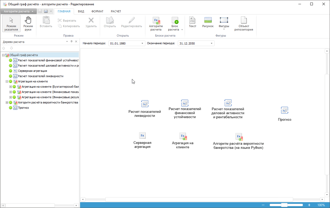
Task: Click the move down arrow in tree panel
Action: tap(11, 48)
